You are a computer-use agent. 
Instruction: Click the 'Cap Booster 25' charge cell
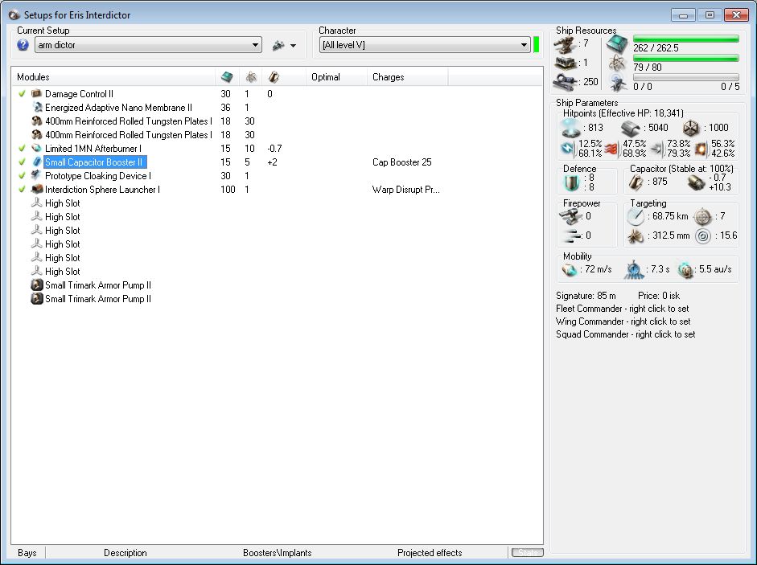click(x=401, y=162)
